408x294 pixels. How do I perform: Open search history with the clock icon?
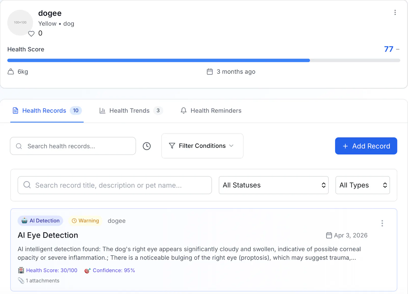147,146
